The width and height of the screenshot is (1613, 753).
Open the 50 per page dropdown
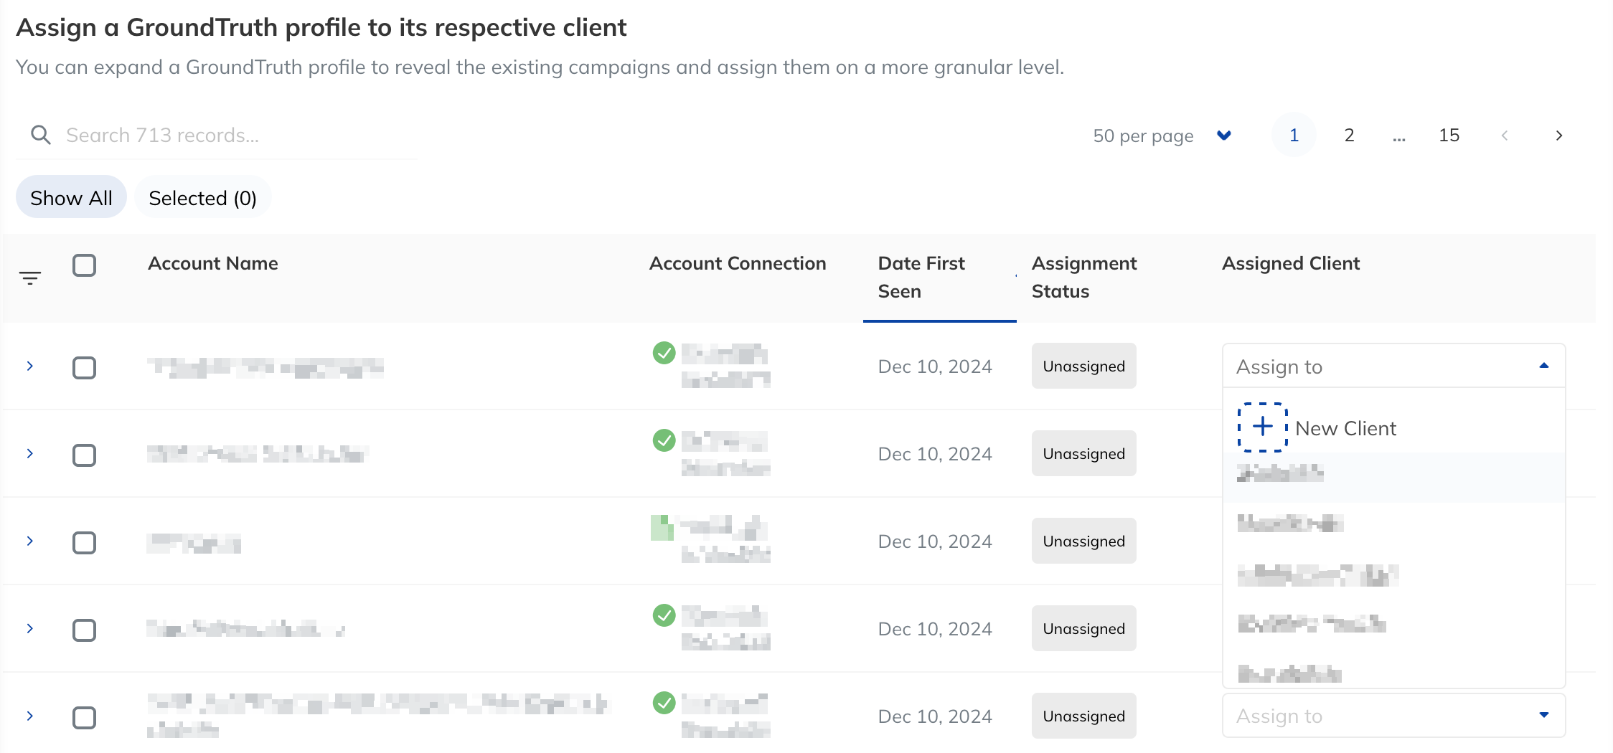click(1162, 136)
